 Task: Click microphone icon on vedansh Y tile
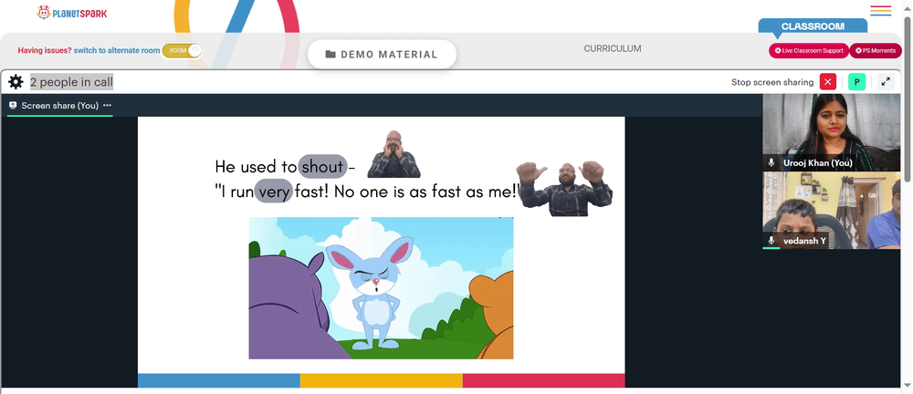click(x=771, y=241)
